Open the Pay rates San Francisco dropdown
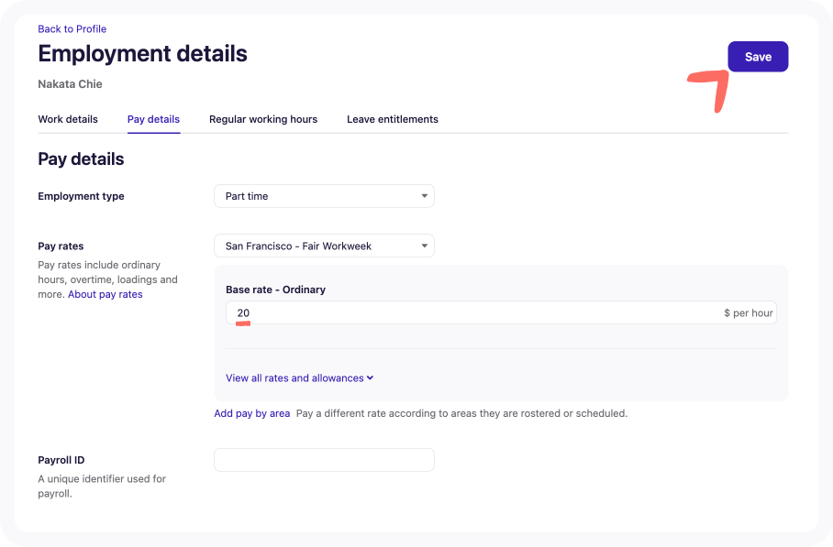 324,246
